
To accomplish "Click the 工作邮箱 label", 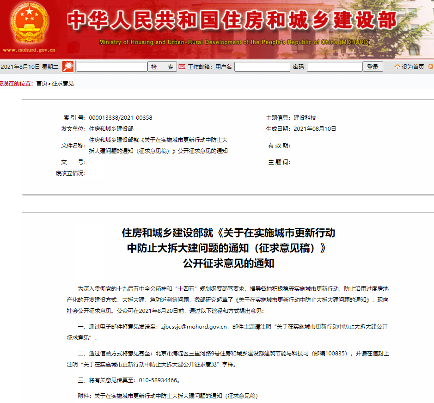I will pos(201,67).
